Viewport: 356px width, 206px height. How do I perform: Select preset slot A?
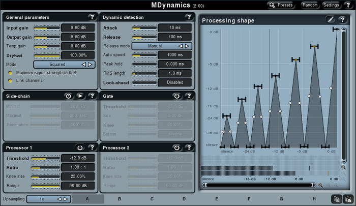point(87,199)
